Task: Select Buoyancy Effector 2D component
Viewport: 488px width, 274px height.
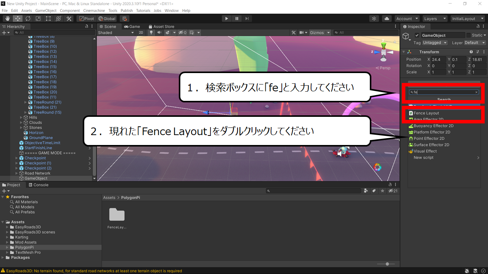Action: pos(444,126)
